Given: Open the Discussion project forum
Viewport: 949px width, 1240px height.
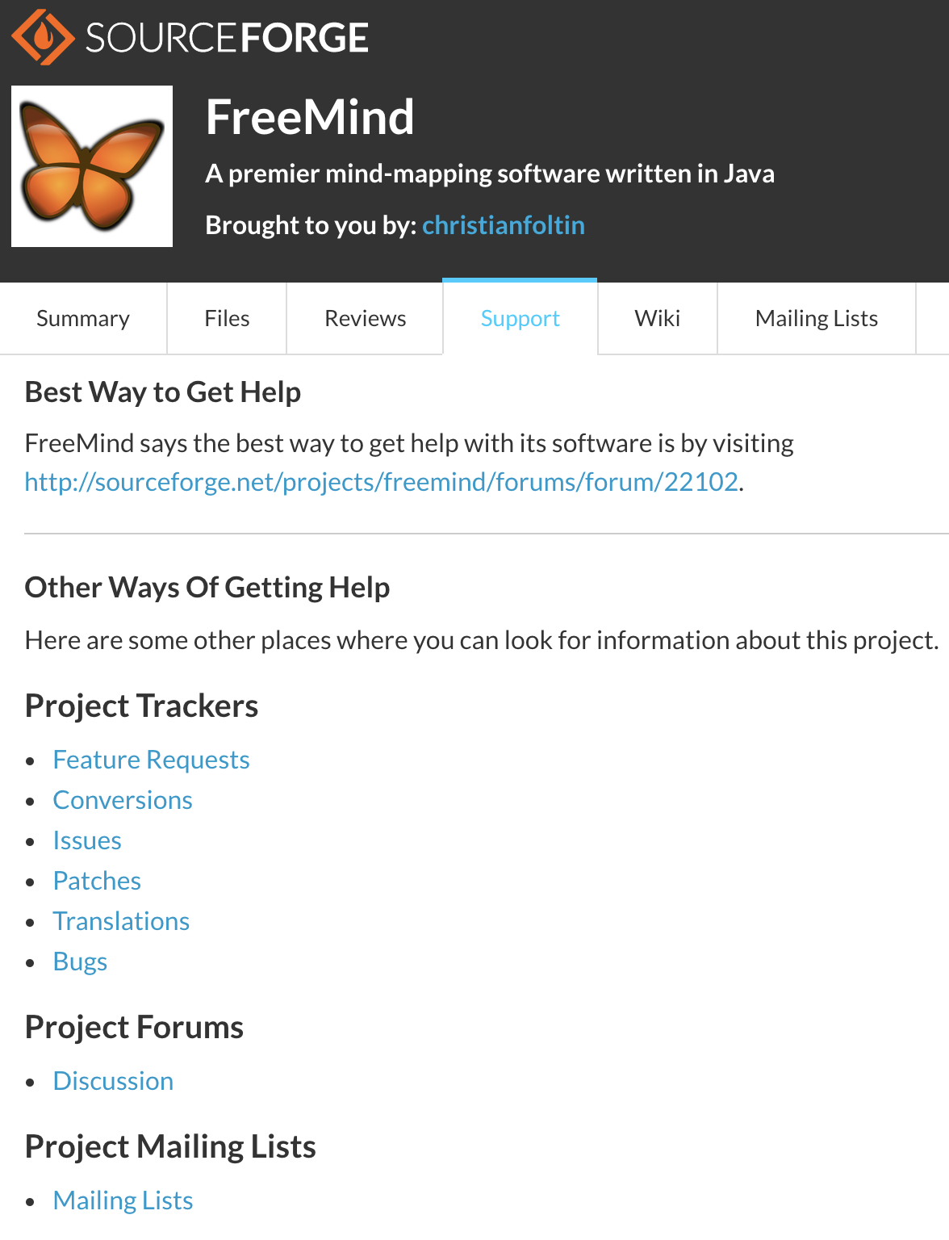Looking at the screenshot, I should (x=113, y=1081).
